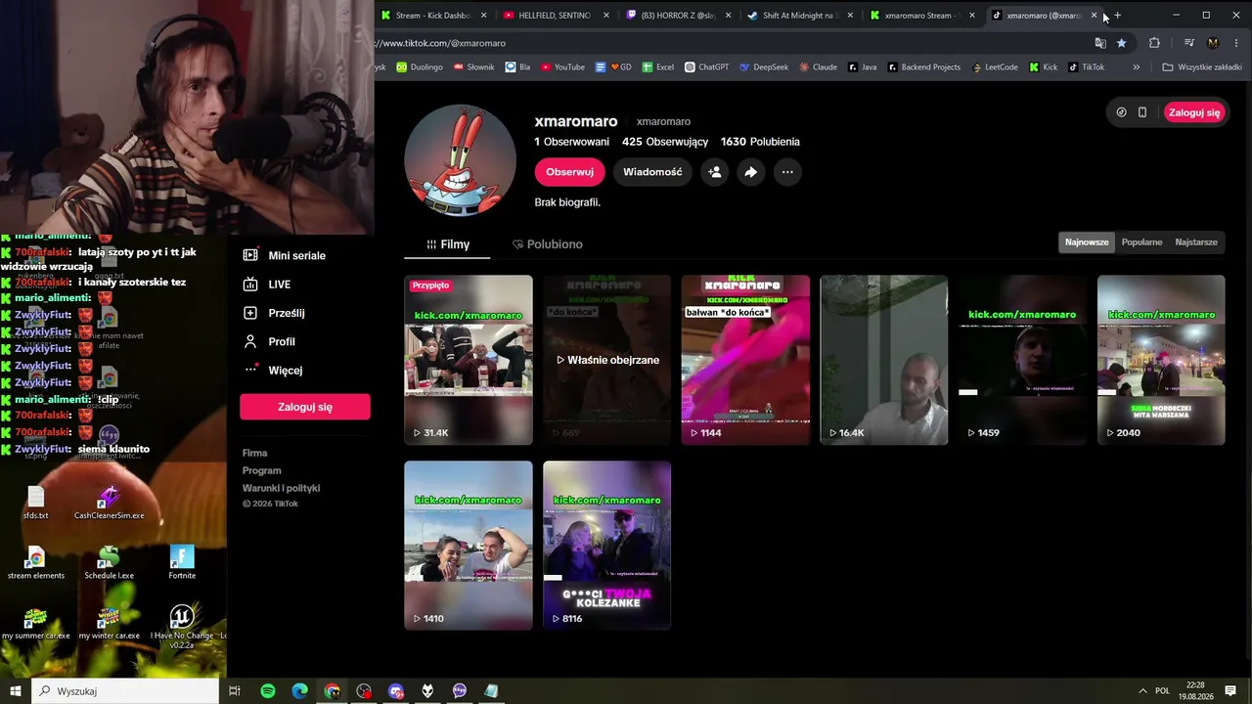Open the pinned video with 31.4K views
The height and width of the screenshot is (704, 1252).
click(469, 360)
